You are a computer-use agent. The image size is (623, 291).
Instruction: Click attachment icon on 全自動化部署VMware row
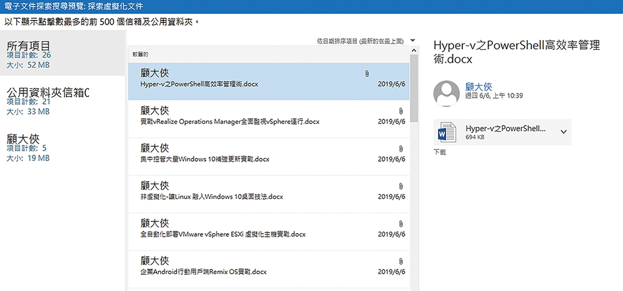[401, 224]
